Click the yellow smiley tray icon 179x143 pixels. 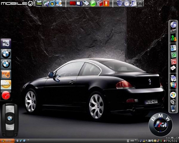(x=155, y=141)
